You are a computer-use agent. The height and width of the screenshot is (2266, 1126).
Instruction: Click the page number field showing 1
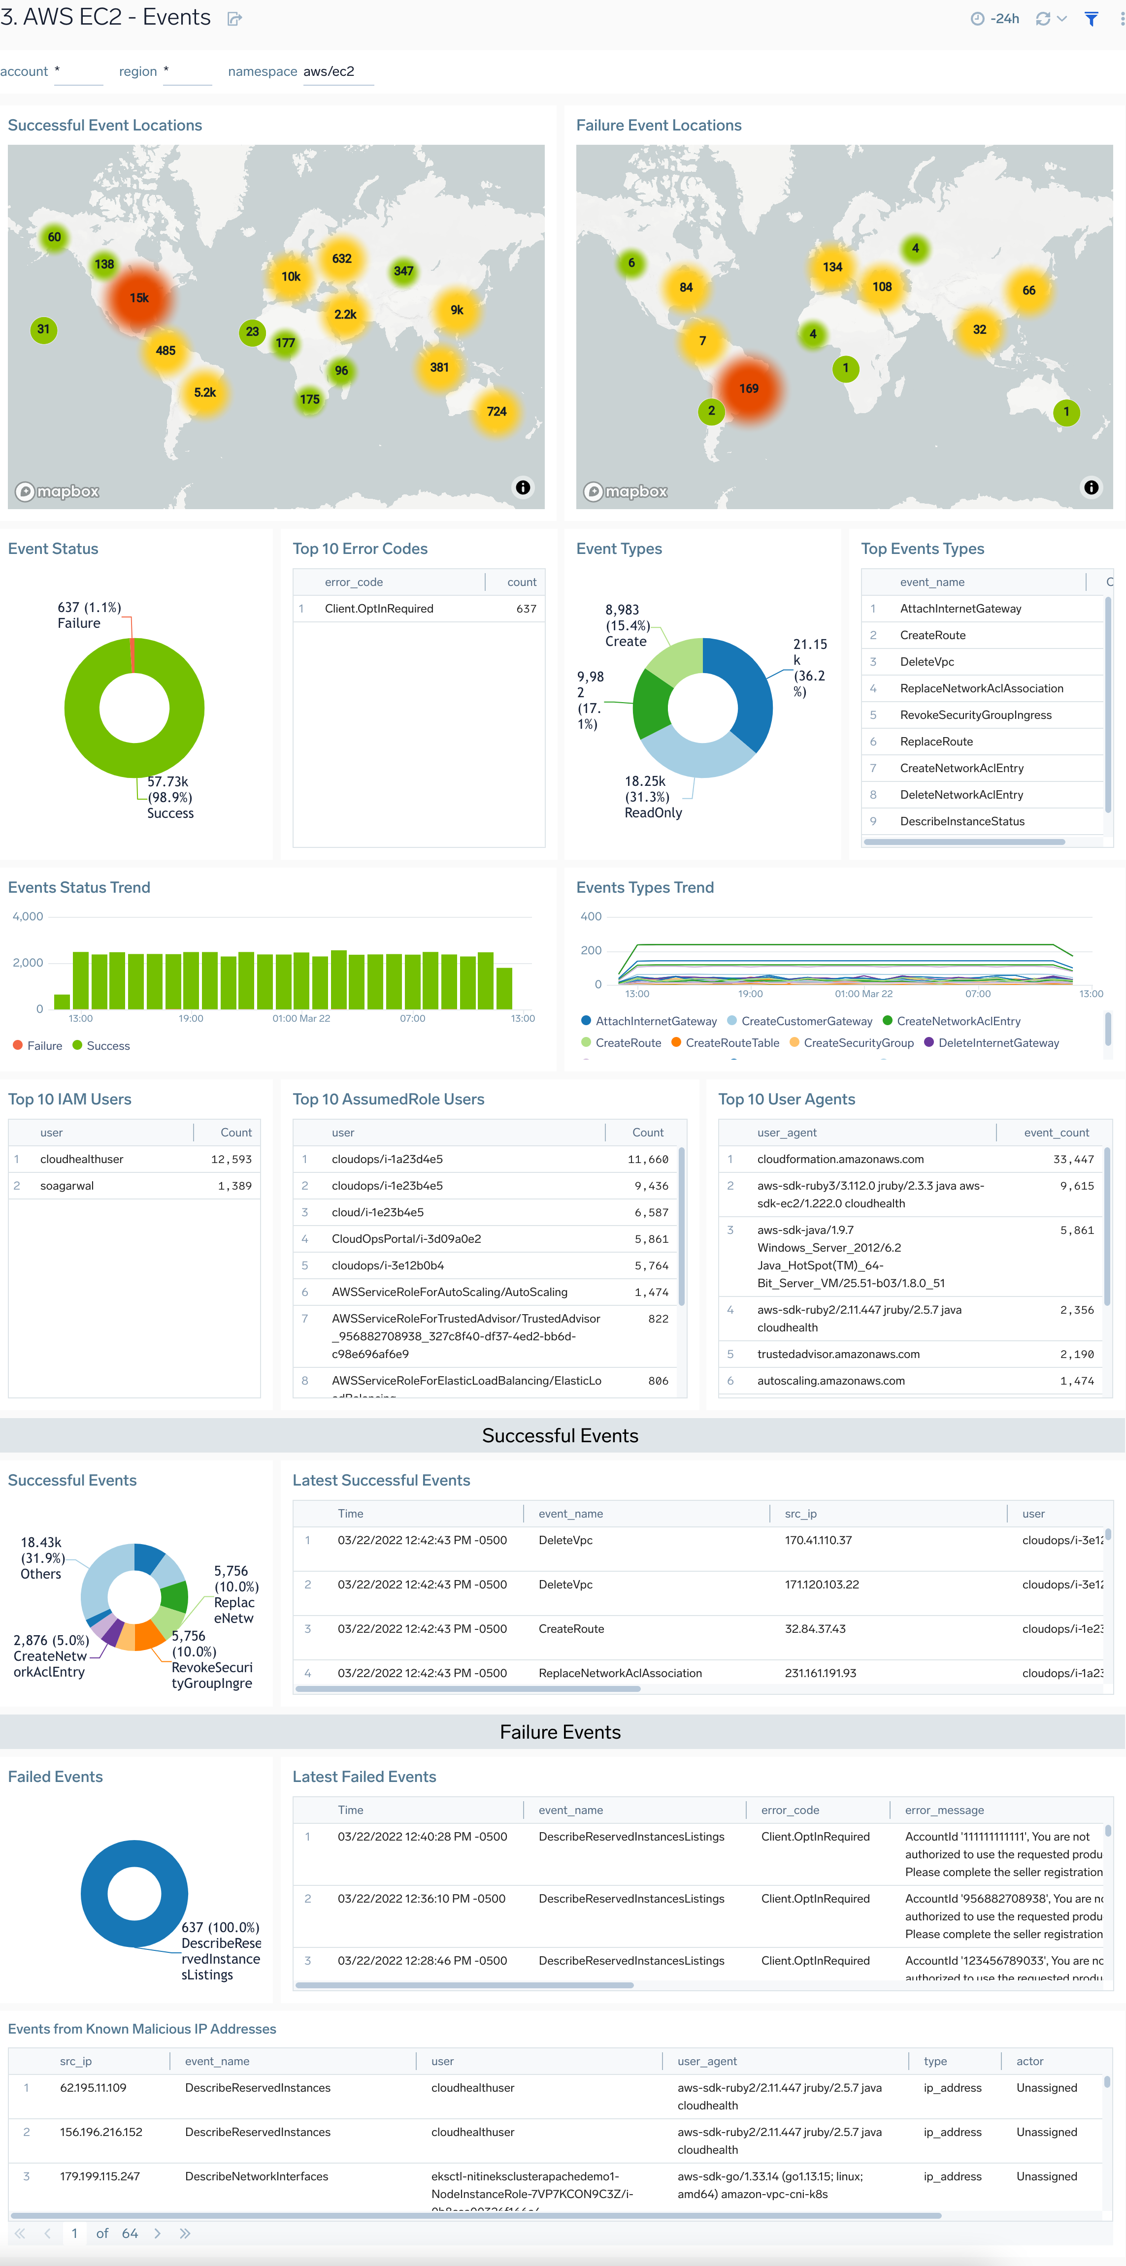pyautogui.click(x=75, y=2234)
